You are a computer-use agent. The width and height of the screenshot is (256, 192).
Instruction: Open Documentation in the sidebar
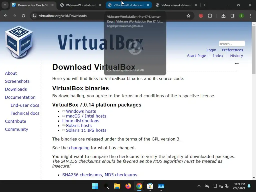[x=20, y=97]
